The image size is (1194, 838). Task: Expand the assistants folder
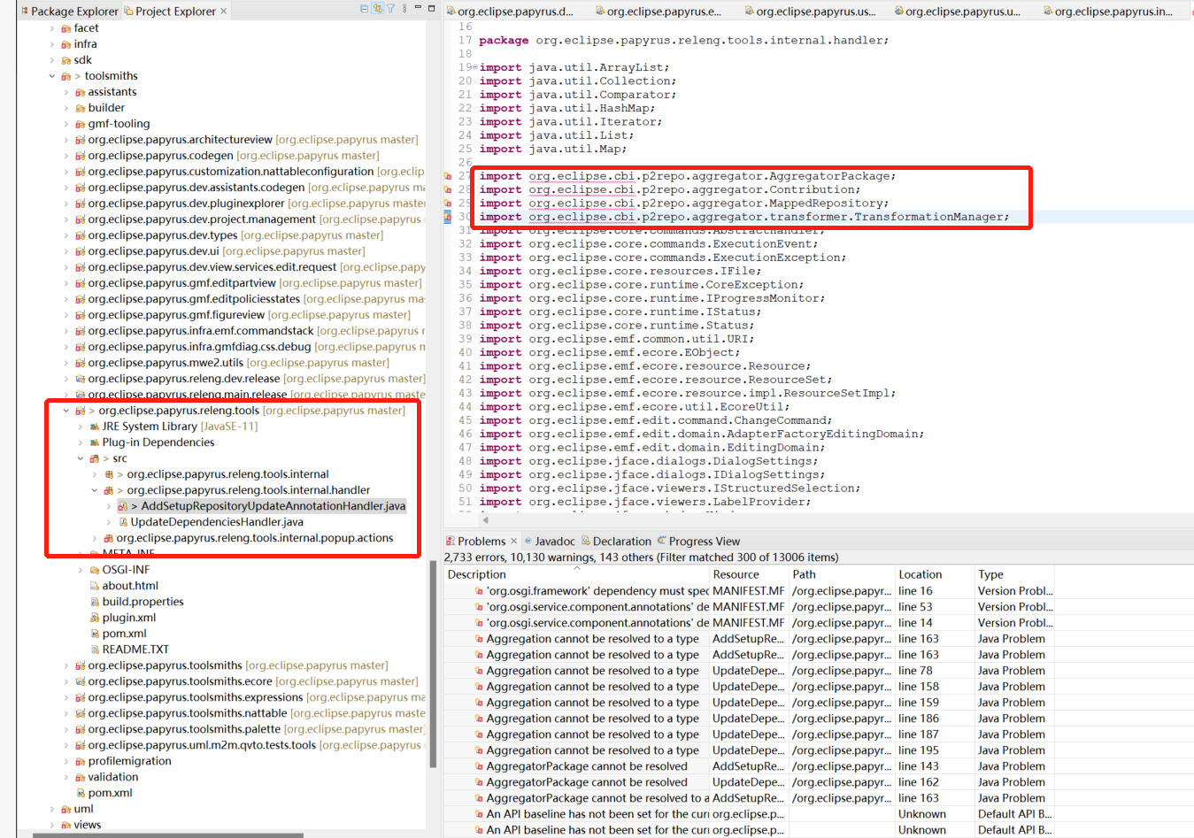coord(66,92)
